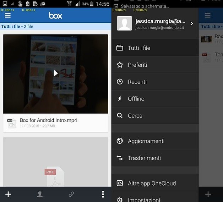223x202 pixels.
Task: Tap the dimmed PDF icon behind the drawer
Action: [x=206, y=58]
